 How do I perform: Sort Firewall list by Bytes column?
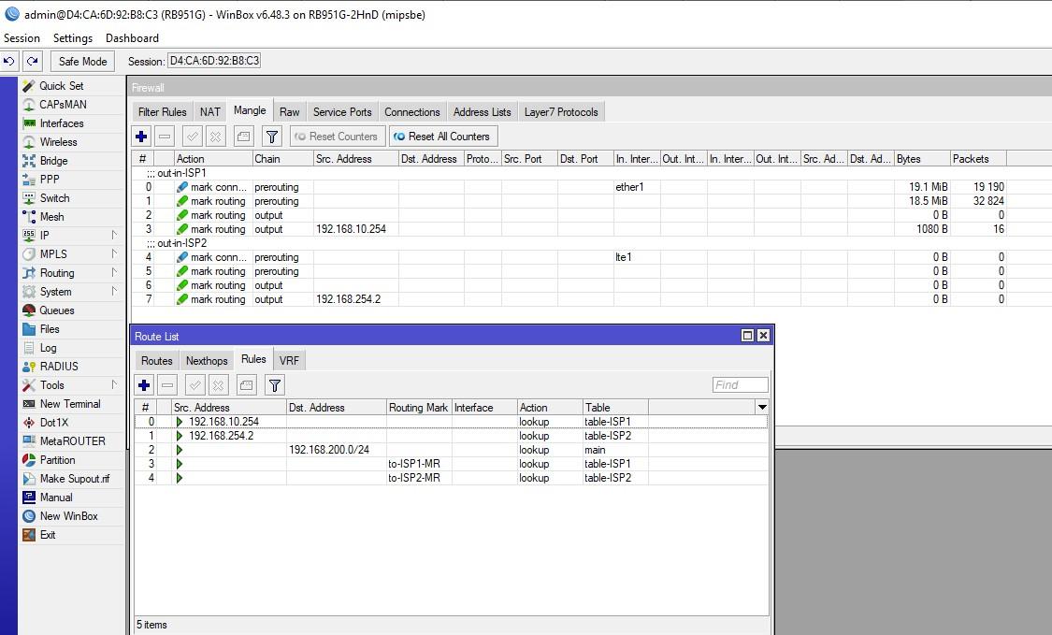pyautogui.click(x=922, y=159)
